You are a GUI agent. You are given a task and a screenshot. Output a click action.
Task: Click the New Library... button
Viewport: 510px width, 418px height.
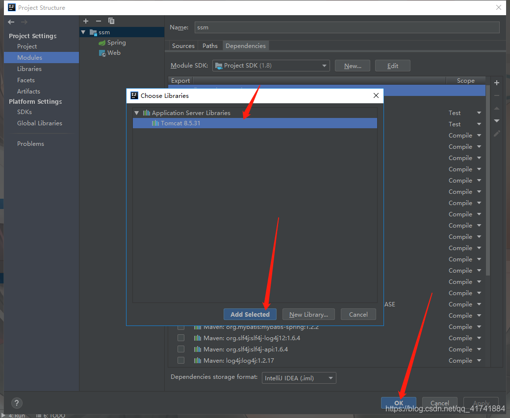point(308,314)
